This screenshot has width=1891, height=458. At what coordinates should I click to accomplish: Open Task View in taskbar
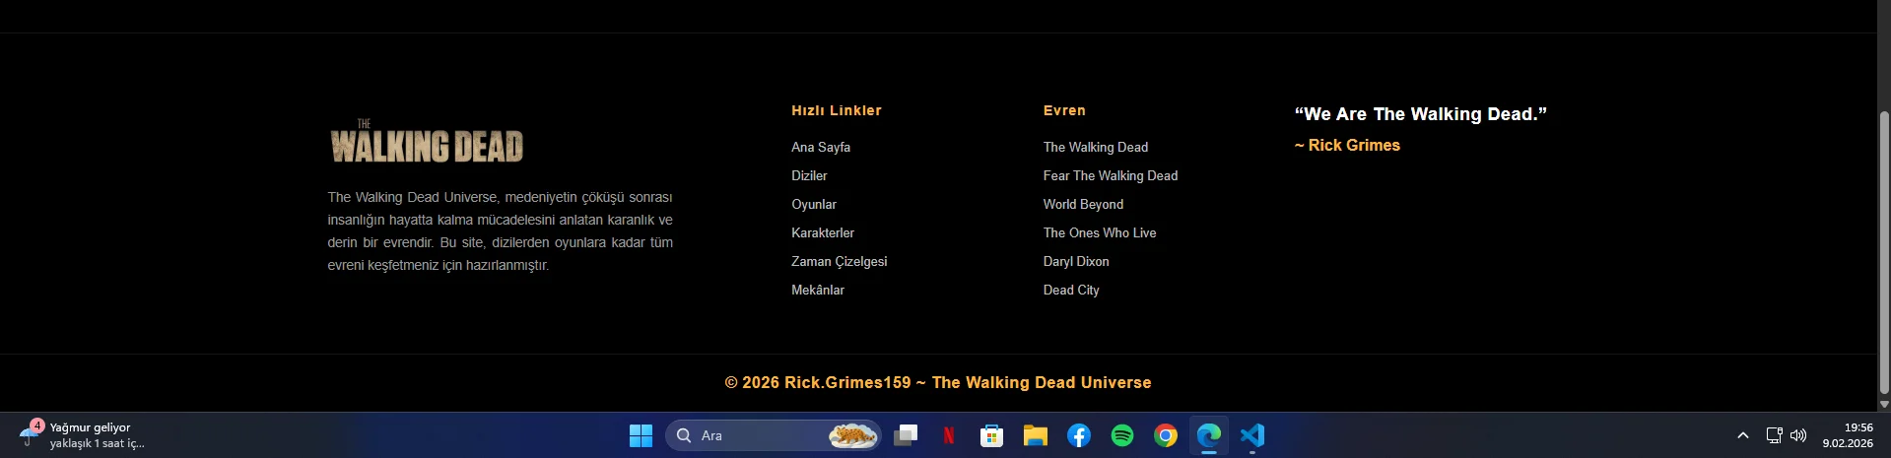coord(905,435)
